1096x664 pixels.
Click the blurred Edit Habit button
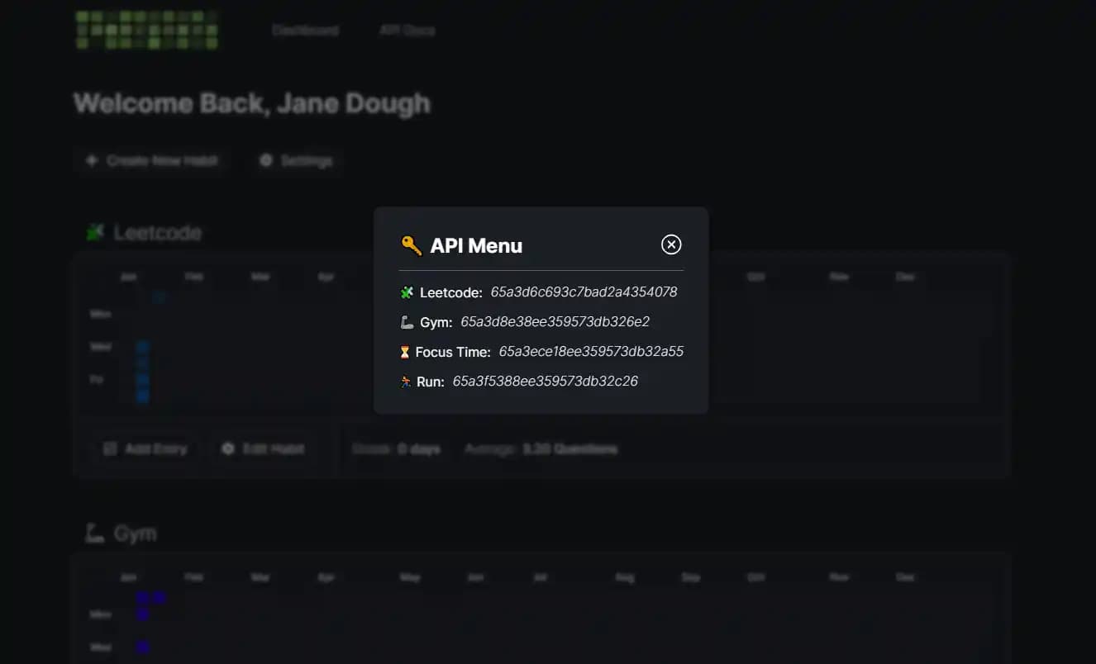pos(263,449)
